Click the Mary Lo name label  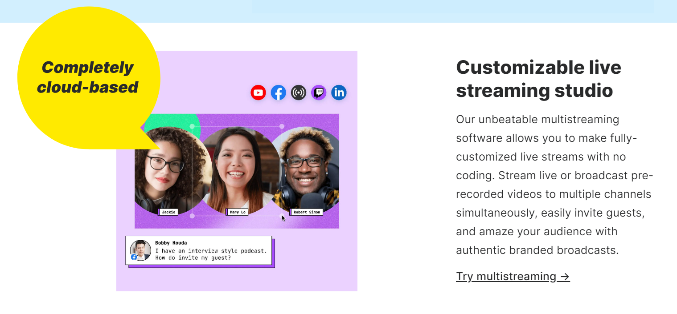(238, 212)
